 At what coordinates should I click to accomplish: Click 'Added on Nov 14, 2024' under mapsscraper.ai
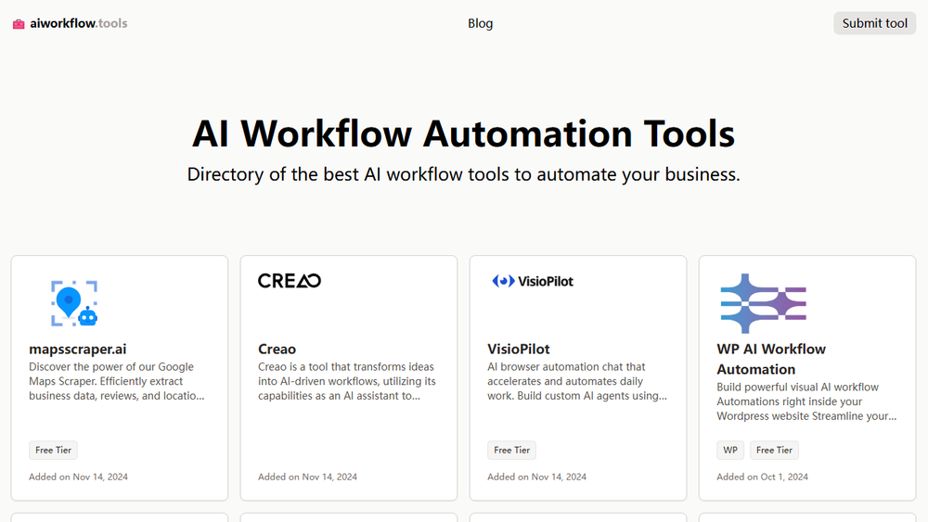[78, 477]
